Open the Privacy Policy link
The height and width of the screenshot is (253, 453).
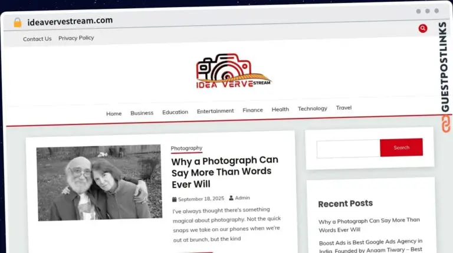coord(76,38)
